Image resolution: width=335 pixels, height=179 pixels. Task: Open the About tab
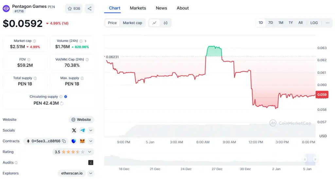pyautogui.click(x=183, y=8)
